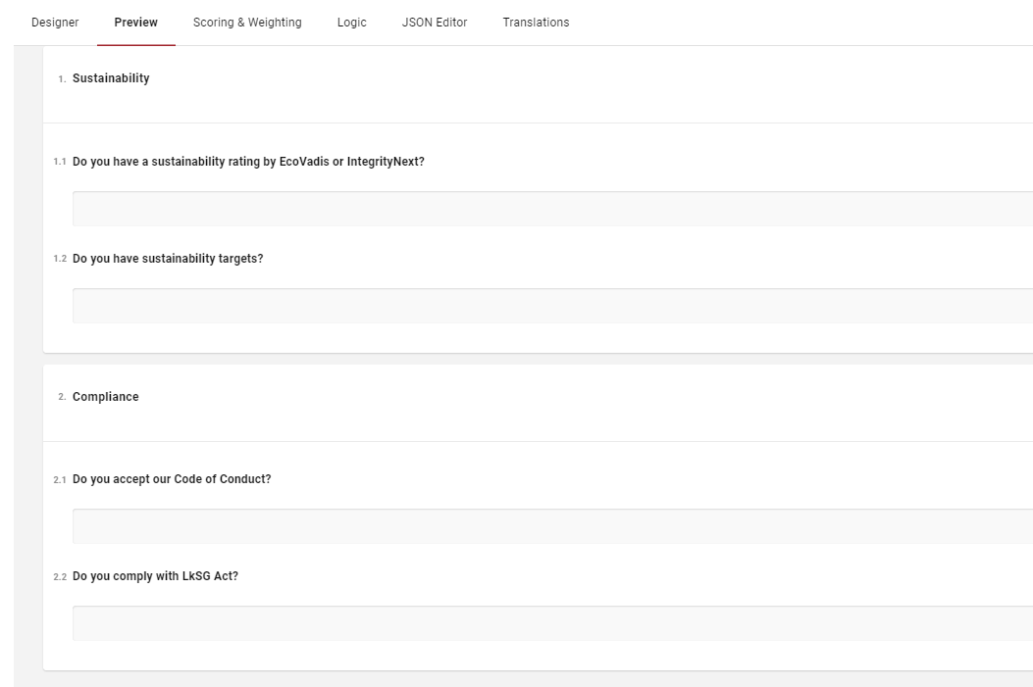
Task: Click the 'Do you accept our Code of Conduct?' label
Action: point(172,479)
